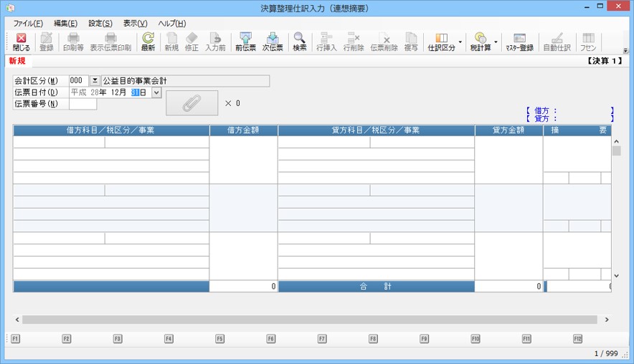Open the 伝票日付 date picker dropdown
This screenshot has height=364, width=634.
pyautogui.click(x=156, y=92)
